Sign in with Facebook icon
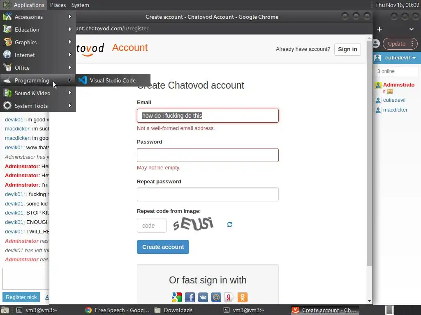The width and height of the screenshot is (421, 315). point(190,297)
